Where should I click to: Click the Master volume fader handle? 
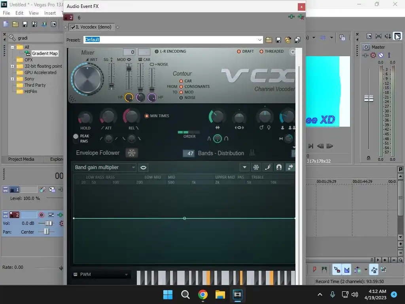[x=369, y=99]
